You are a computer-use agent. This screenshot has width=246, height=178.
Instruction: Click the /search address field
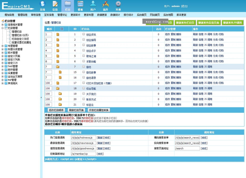[187, 149]
